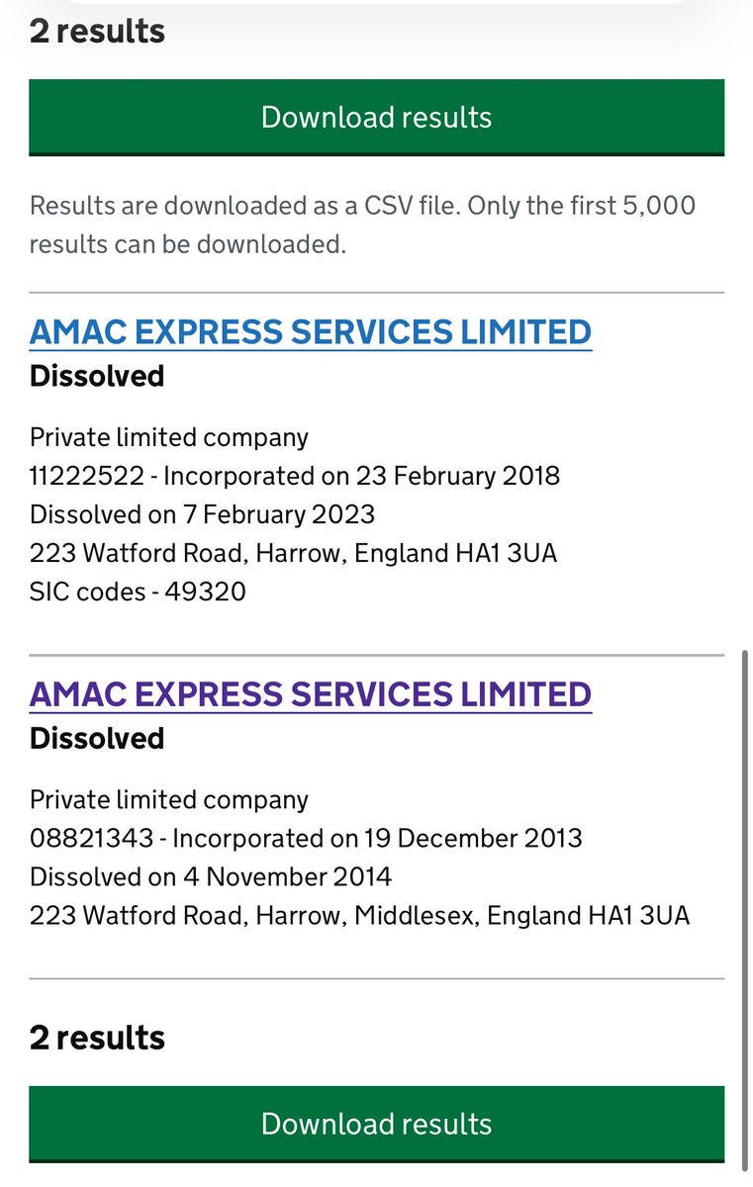Click Dissolved status under the blue company link
The width and height of the screenshot is (753, 1187).
click(x=97, y=376)
